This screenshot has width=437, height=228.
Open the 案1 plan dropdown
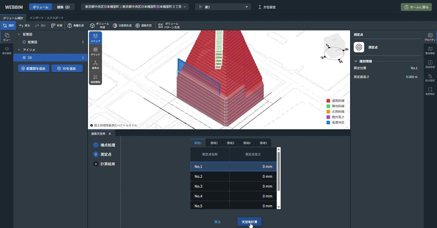223,7
